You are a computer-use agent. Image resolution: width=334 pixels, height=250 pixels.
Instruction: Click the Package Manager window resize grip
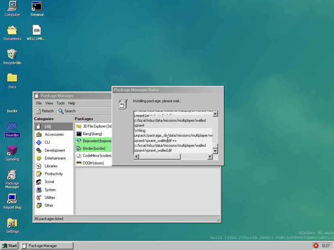coord(219,220)
